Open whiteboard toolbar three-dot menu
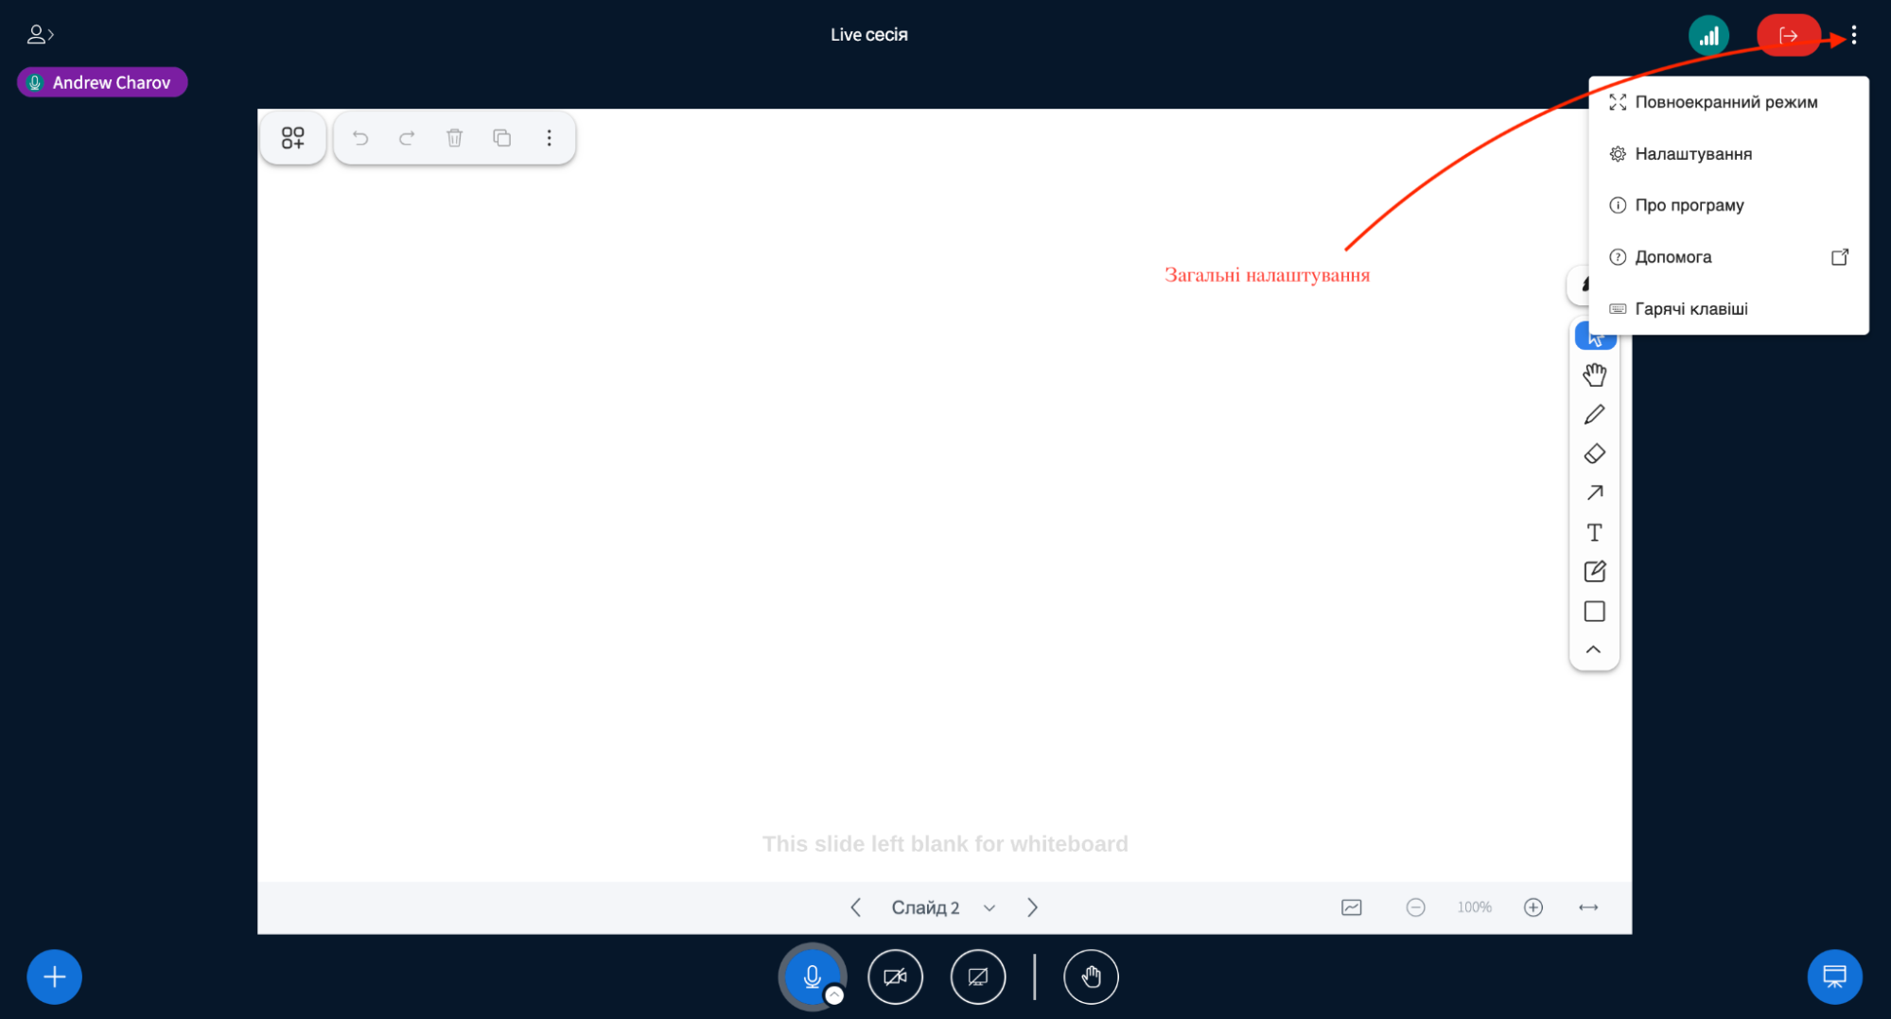 (549, 138)
